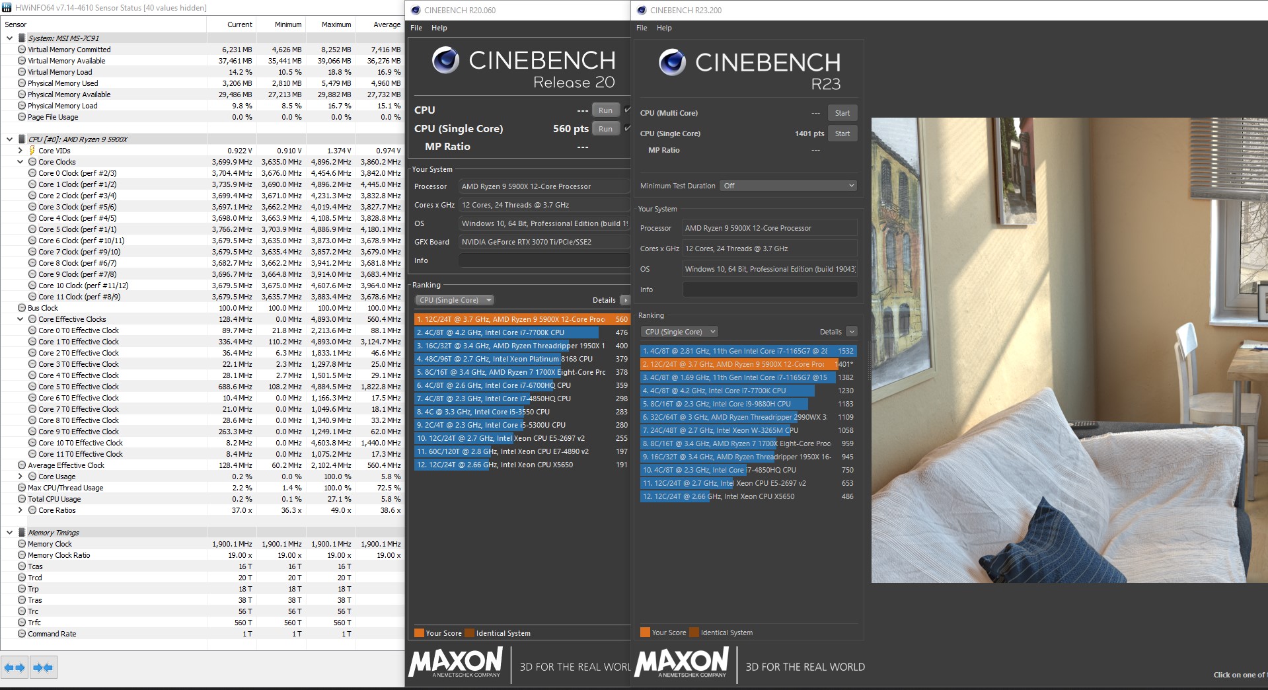The width and height of the screenshot is (1268, 690).
Task: Toggle the checkbox next to R20 CPU (Single Core) Run
Action: [626, 128]
